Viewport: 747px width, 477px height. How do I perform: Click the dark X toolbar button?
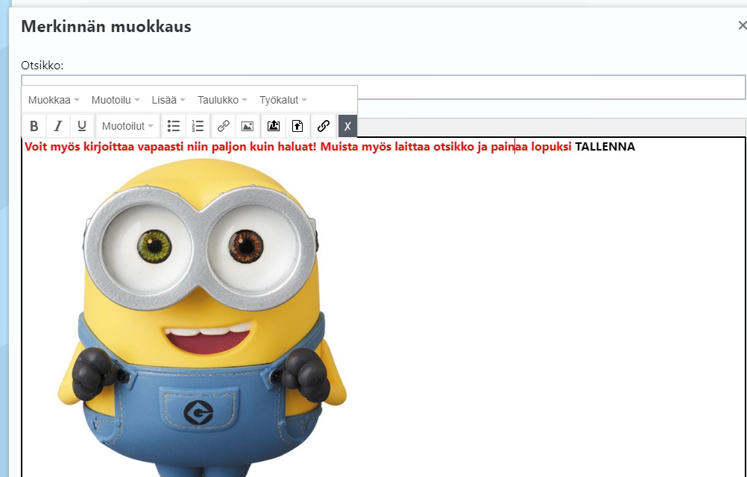[x=347, y=126]
